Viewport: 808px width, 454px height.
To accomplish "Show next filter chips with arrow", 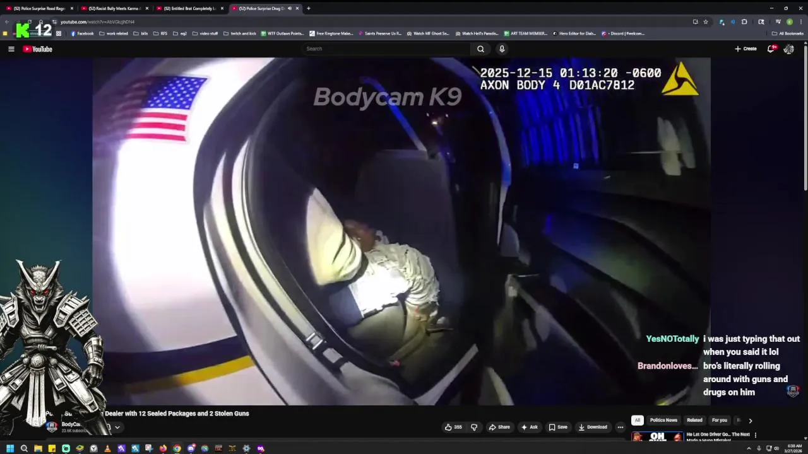I will 751,421.
